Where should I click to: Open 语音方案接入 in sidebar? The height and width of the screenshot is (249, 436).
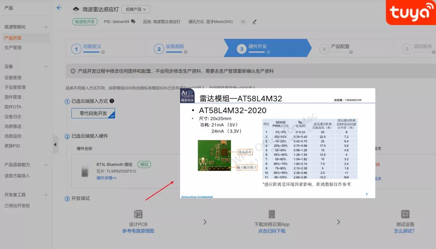coord(17,176)
